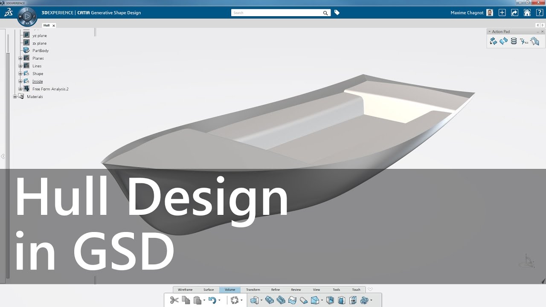Screen dimensions: 546x307
Task: Close the Hull tab
Action: tap(54, 26)
